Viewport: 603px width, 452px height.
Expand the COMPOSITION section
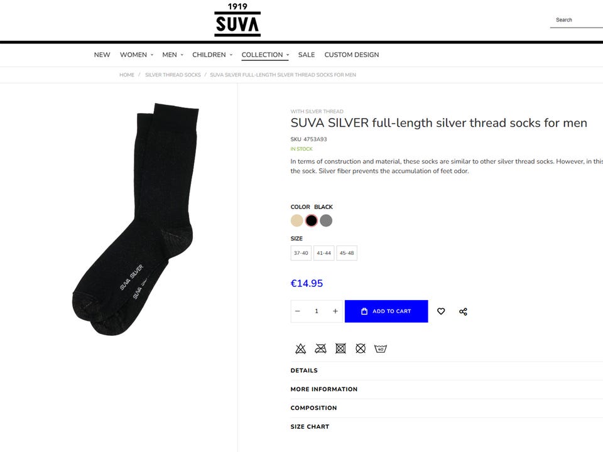[447, 408]
